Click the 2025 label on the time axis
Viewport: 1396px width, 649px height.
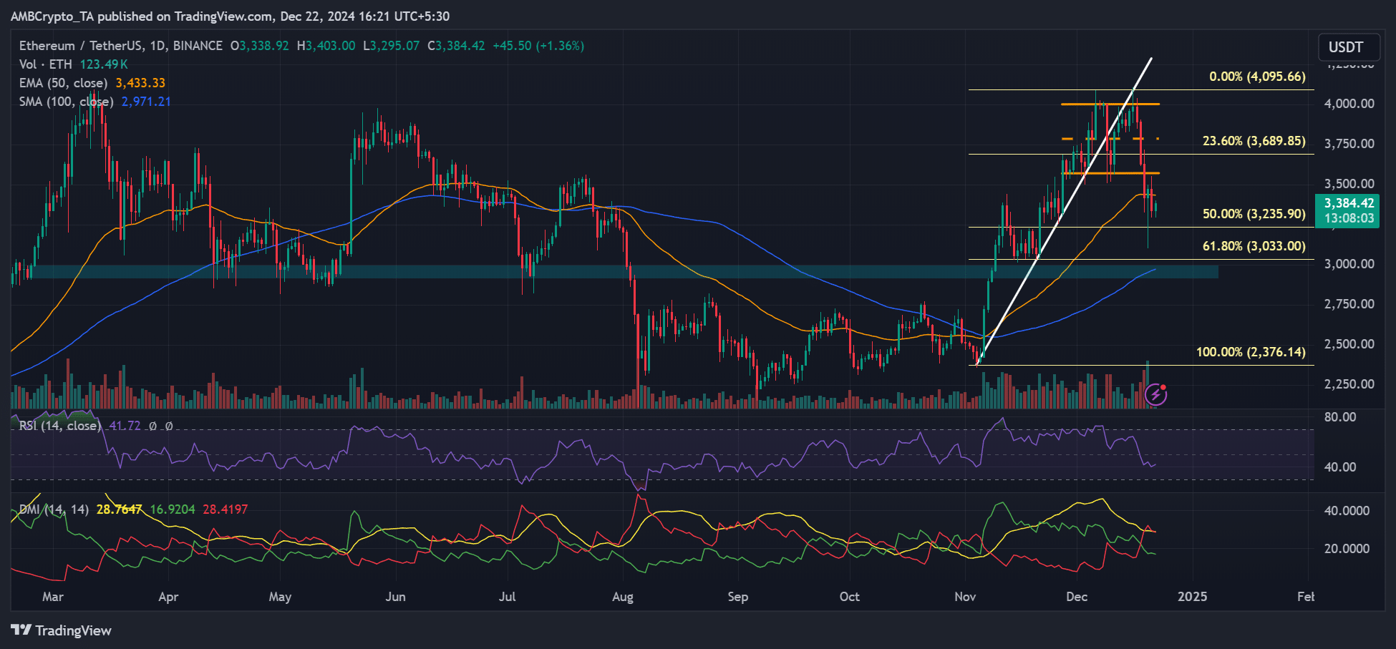pos(1193,597)
